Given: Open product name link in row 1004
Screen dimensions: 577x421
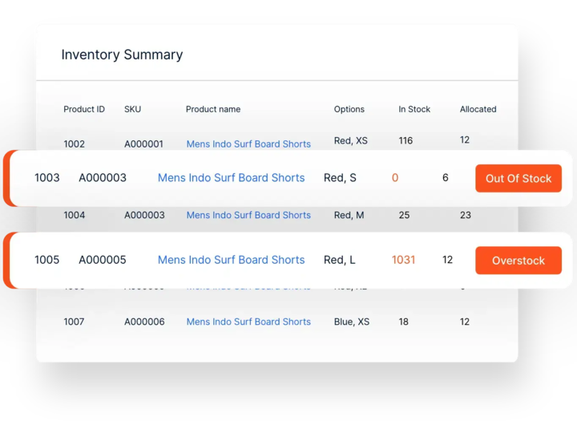Looking at the screenshot, I should point(248,215).
